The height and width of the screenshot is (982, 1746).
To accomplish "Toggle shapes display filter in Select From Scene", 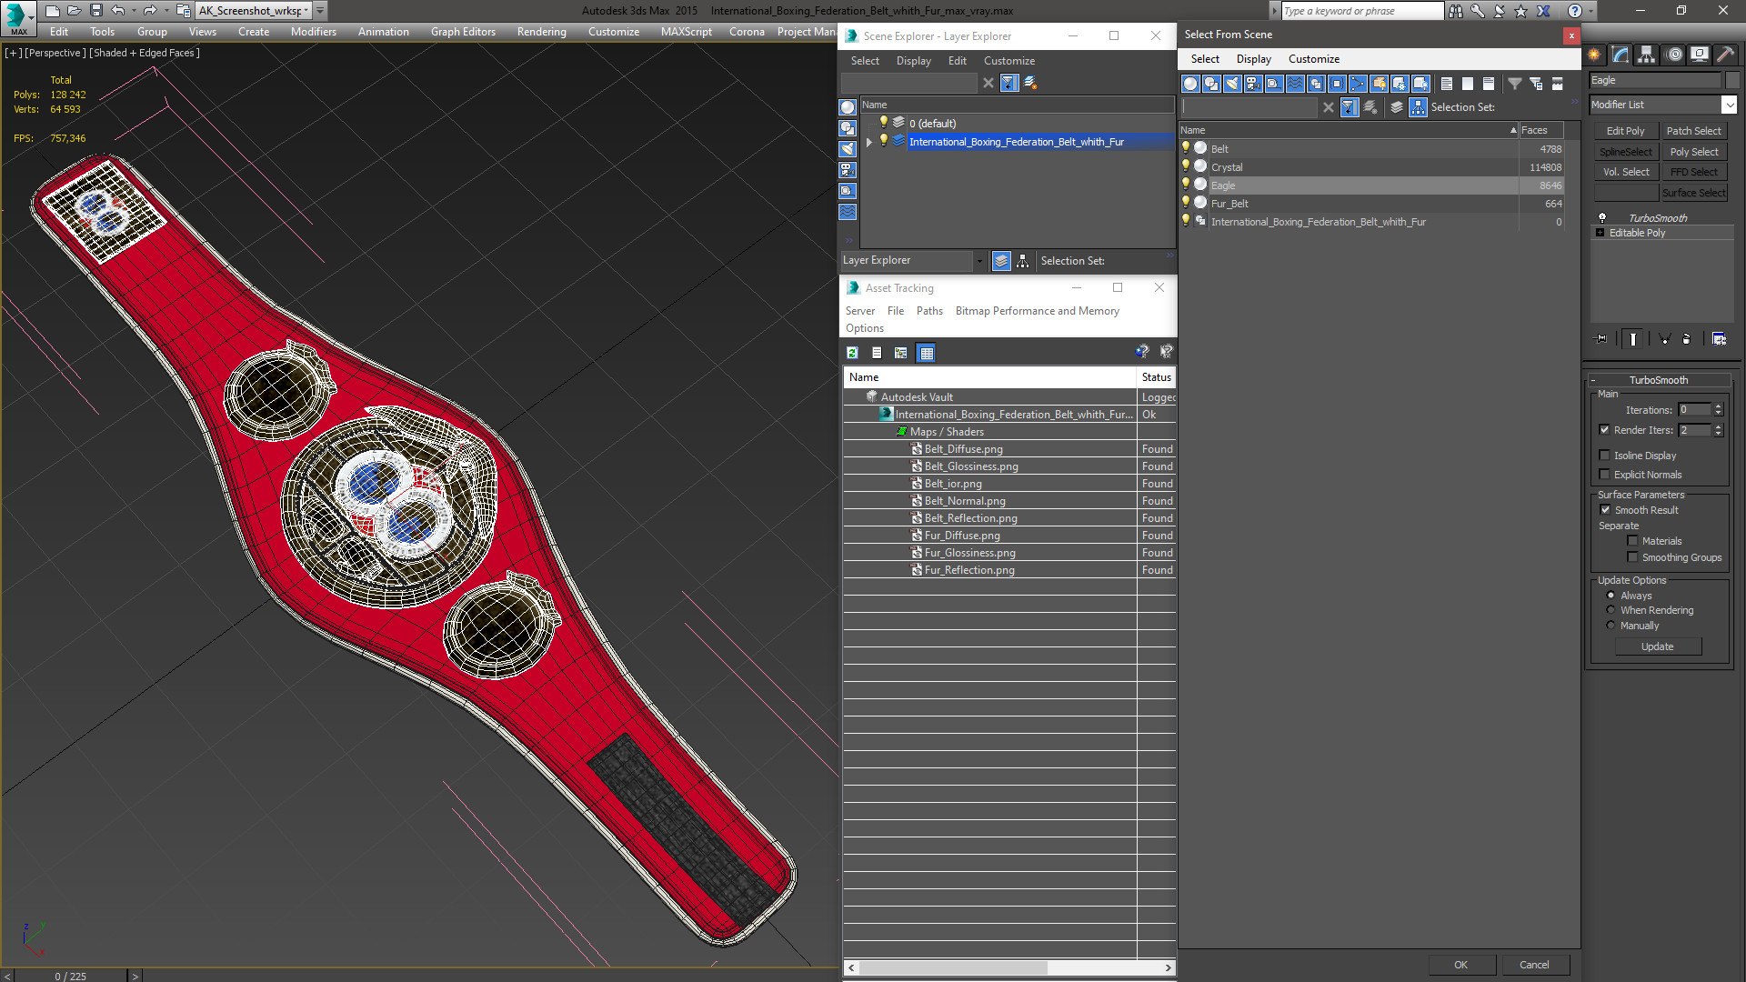I will pos(1211,84).
